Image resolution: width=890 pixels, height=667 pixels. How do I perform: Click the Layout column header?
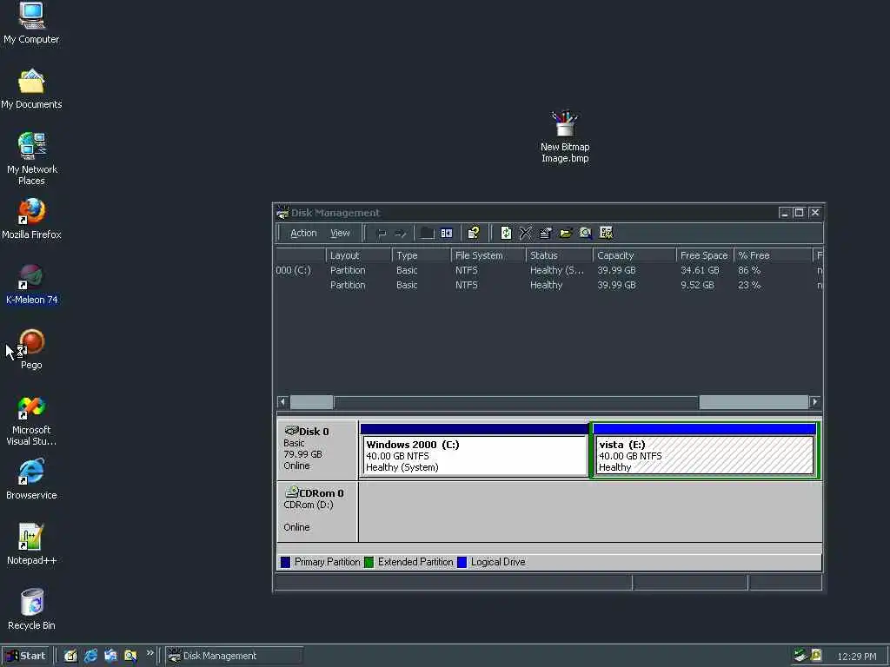tap(359, 255)
